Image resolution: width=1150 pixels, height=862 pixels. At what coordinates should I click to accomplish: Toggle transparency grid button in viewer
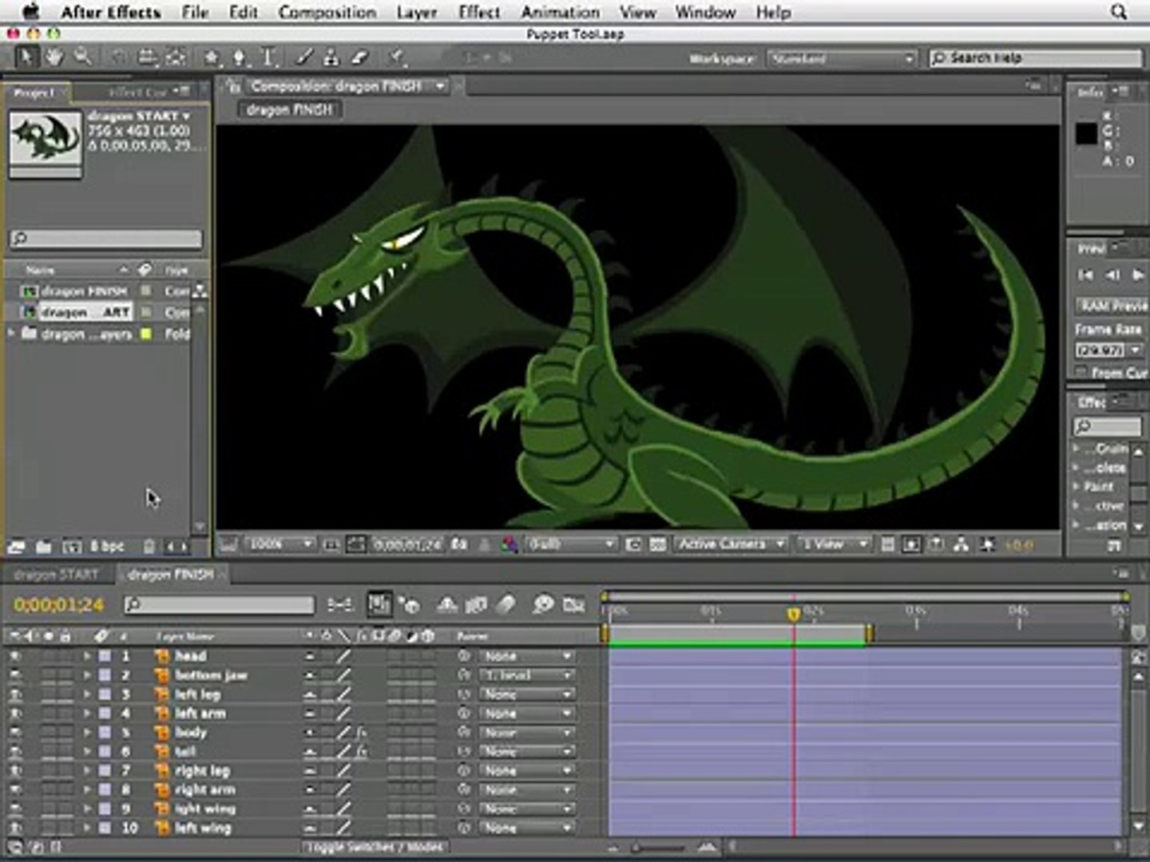[657, 544]
